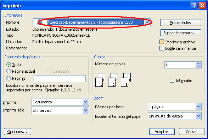208x139 pixels.
Task: Open the Imprimir sólo El intervalo dropdown
Action: point(85,110)
